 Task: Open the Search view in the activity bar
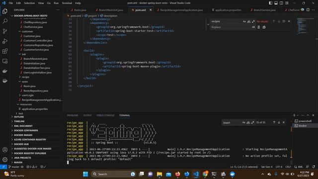click(5, 21)
